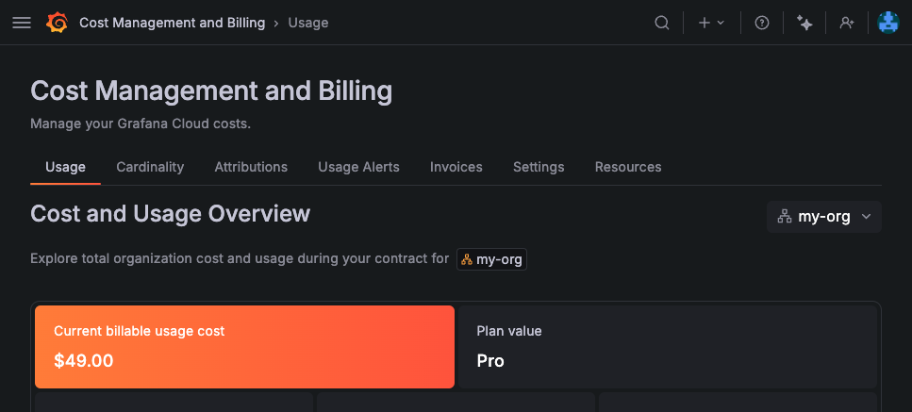This screenshot has width=912, height=412.
Task: Open the help question mark icon
Action: click(x=762, y=23)
